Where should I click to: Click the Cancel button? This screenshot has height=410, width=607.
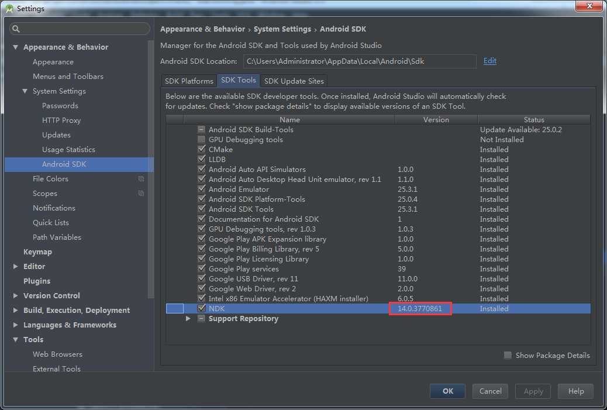click(x=490, y=391)
